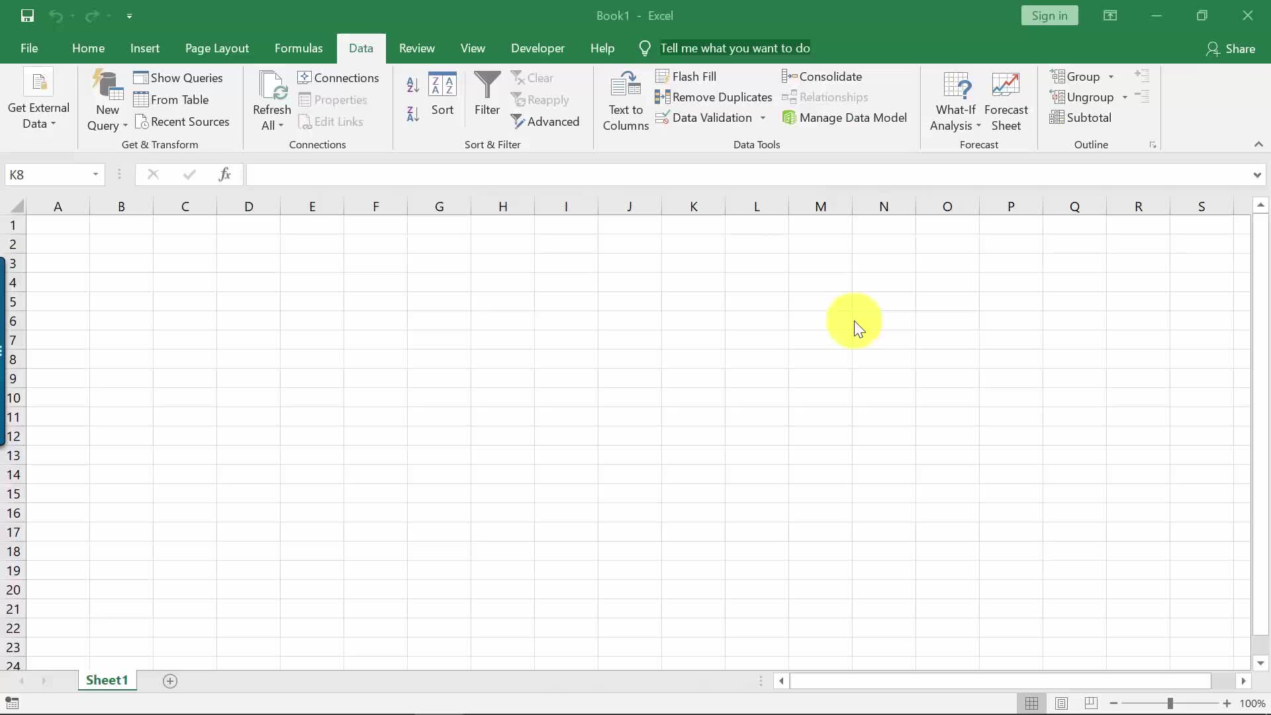Switch to Normal view in status bar
The height and width of the screenshot is (715, 1271).
pos(1031,703)
